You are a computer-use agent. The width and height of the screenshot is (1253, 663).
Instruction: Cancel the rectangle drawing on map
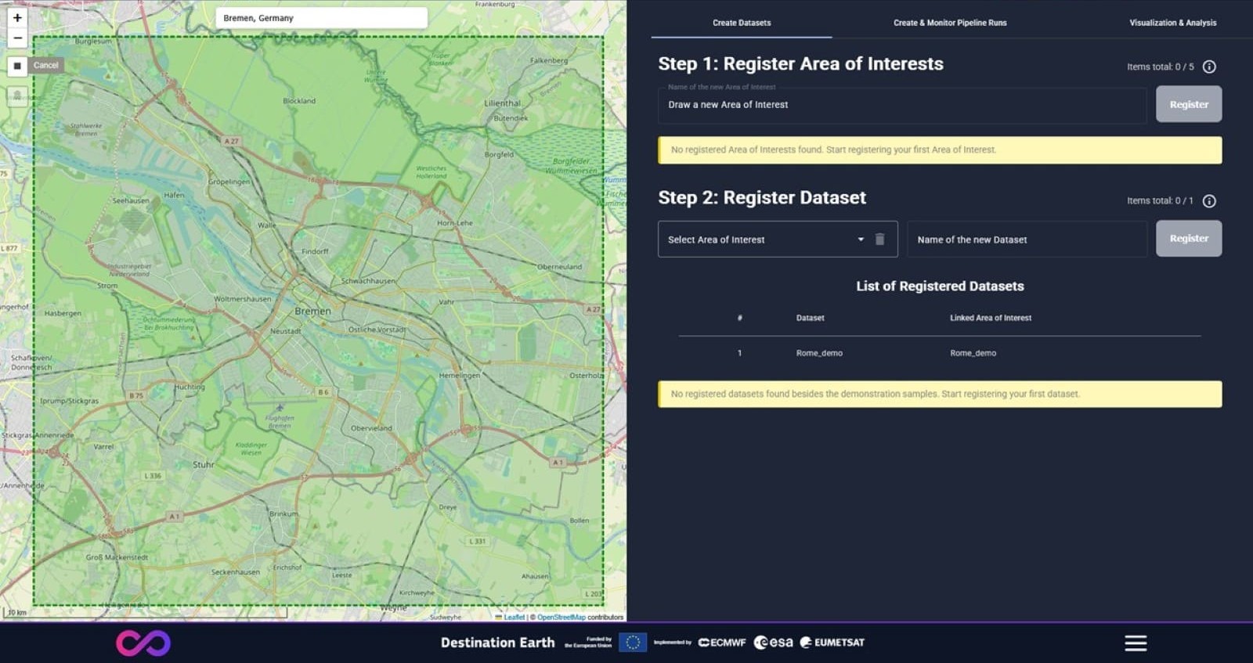coord(45,66)
